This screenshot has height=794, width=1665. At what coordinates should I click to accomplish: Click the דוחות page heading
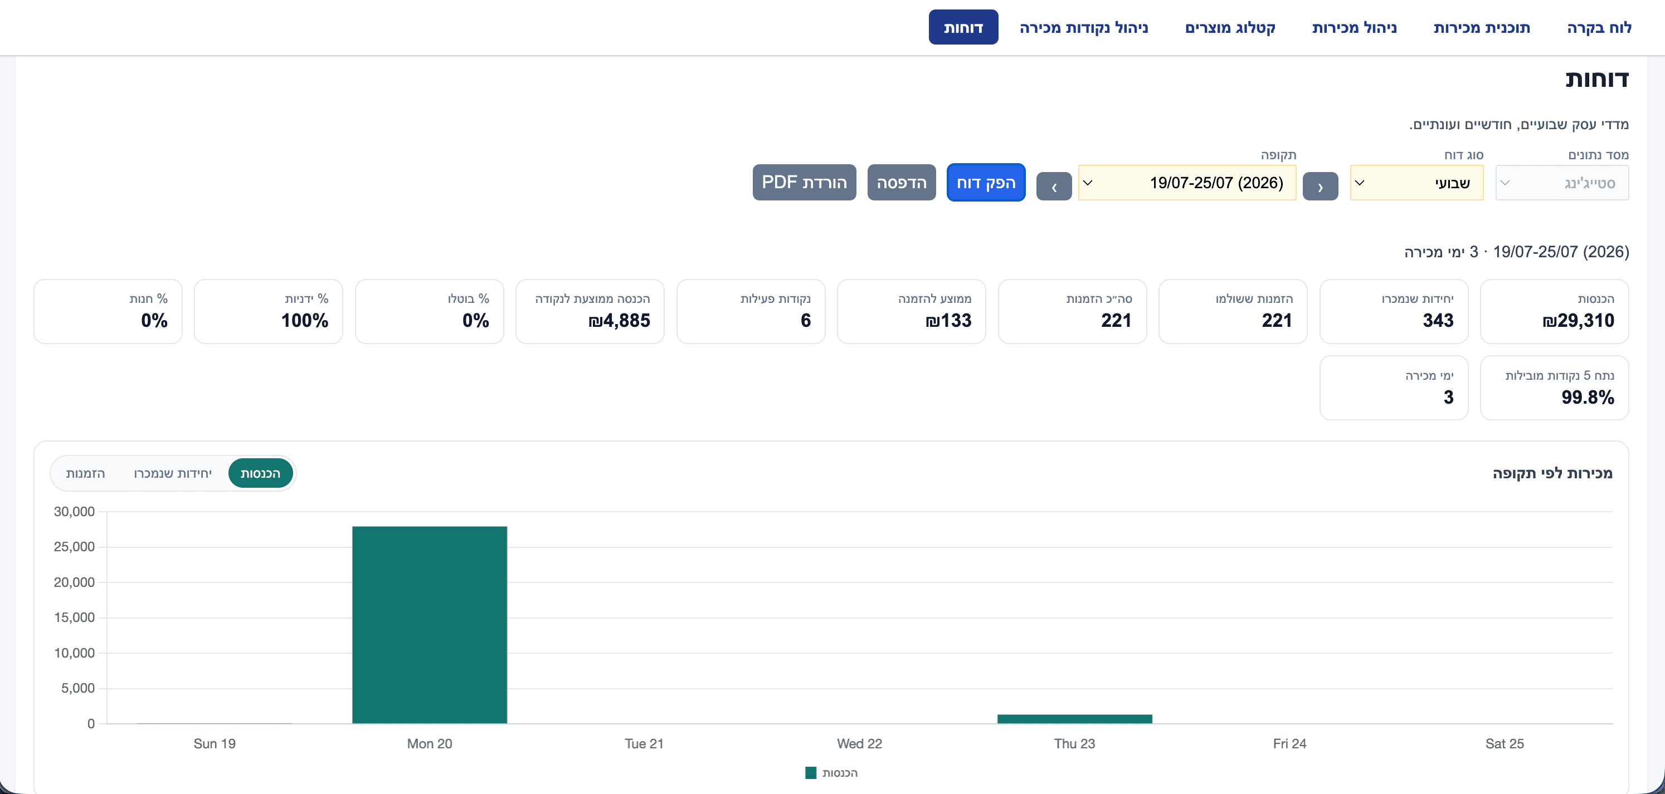click(1596, 79)
